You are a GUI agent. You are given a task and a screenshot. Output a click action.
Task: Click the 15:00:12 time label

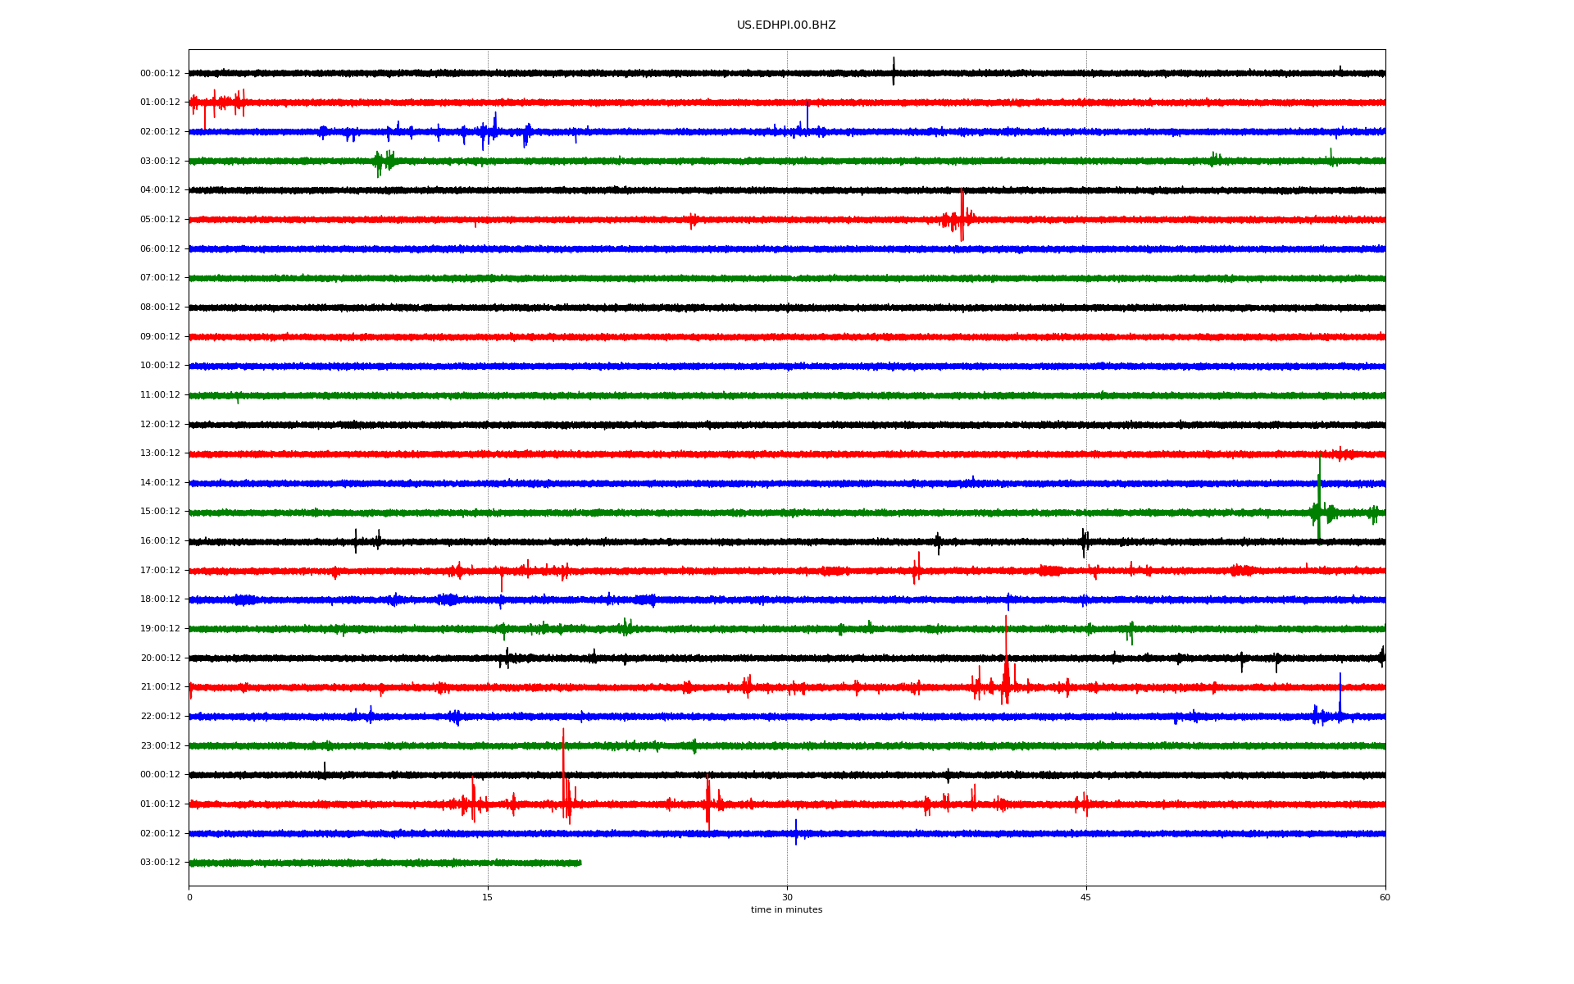tap(160, 512)
